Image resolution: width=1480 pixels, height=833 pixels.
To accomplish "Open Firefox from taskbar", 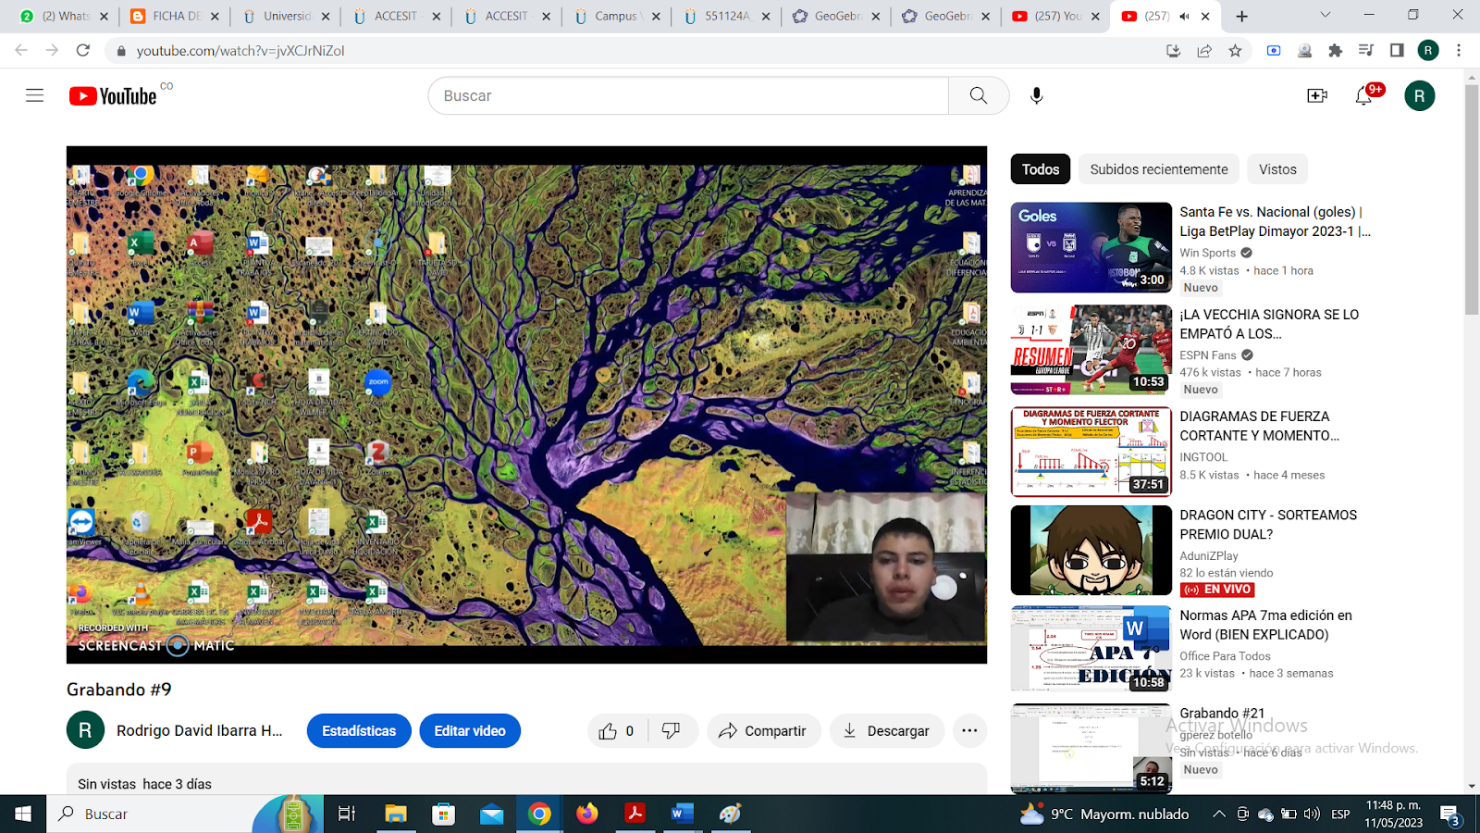I will coord(586,814).
